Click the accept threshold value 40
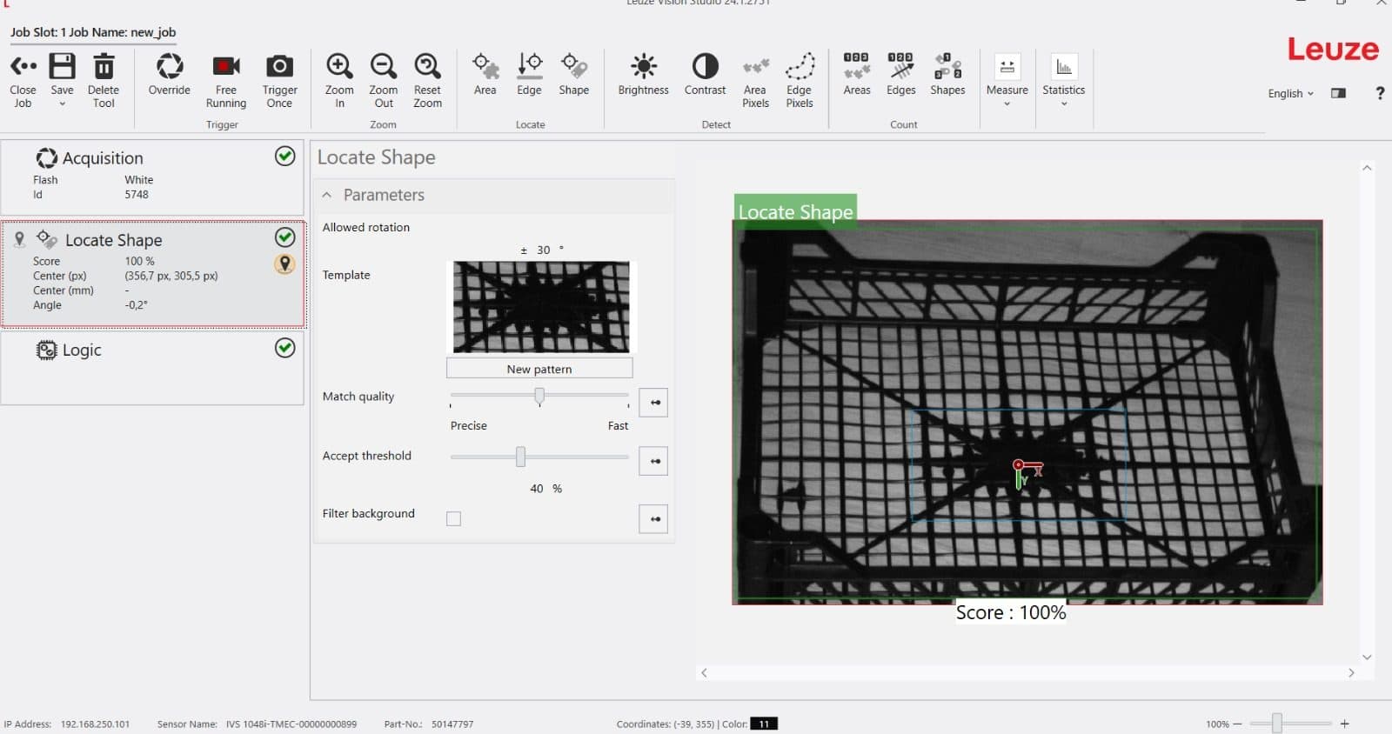The width and height of the screenshot is (1392, 734). coord(537,489)
